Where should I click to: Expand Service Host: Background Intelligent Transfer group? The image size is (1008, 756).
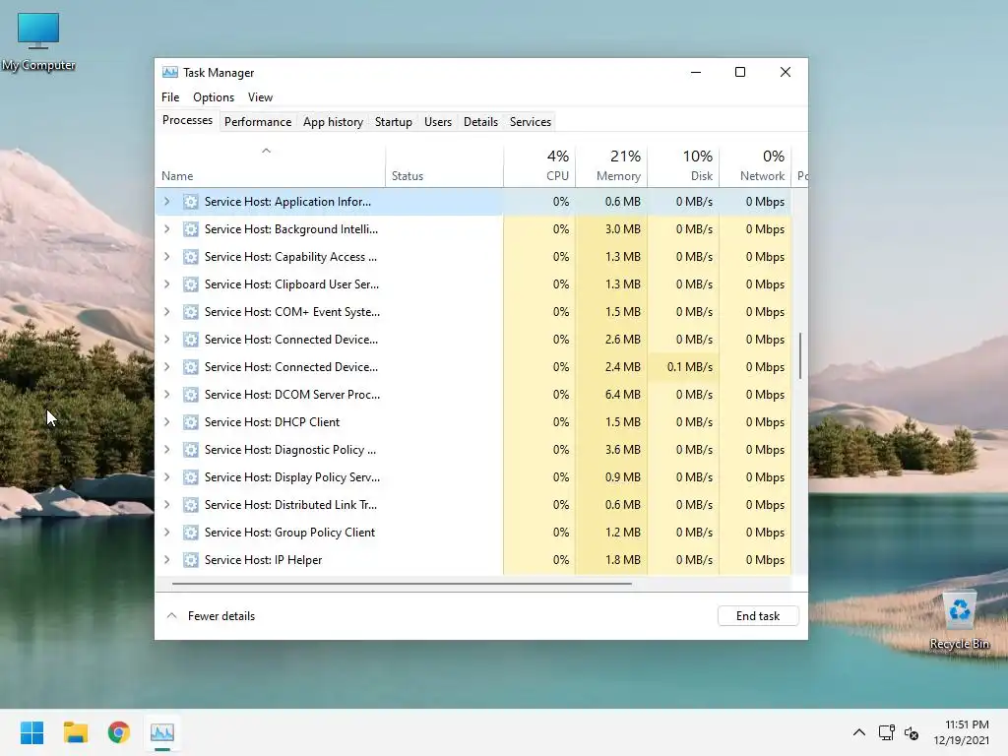click(167, 229)
